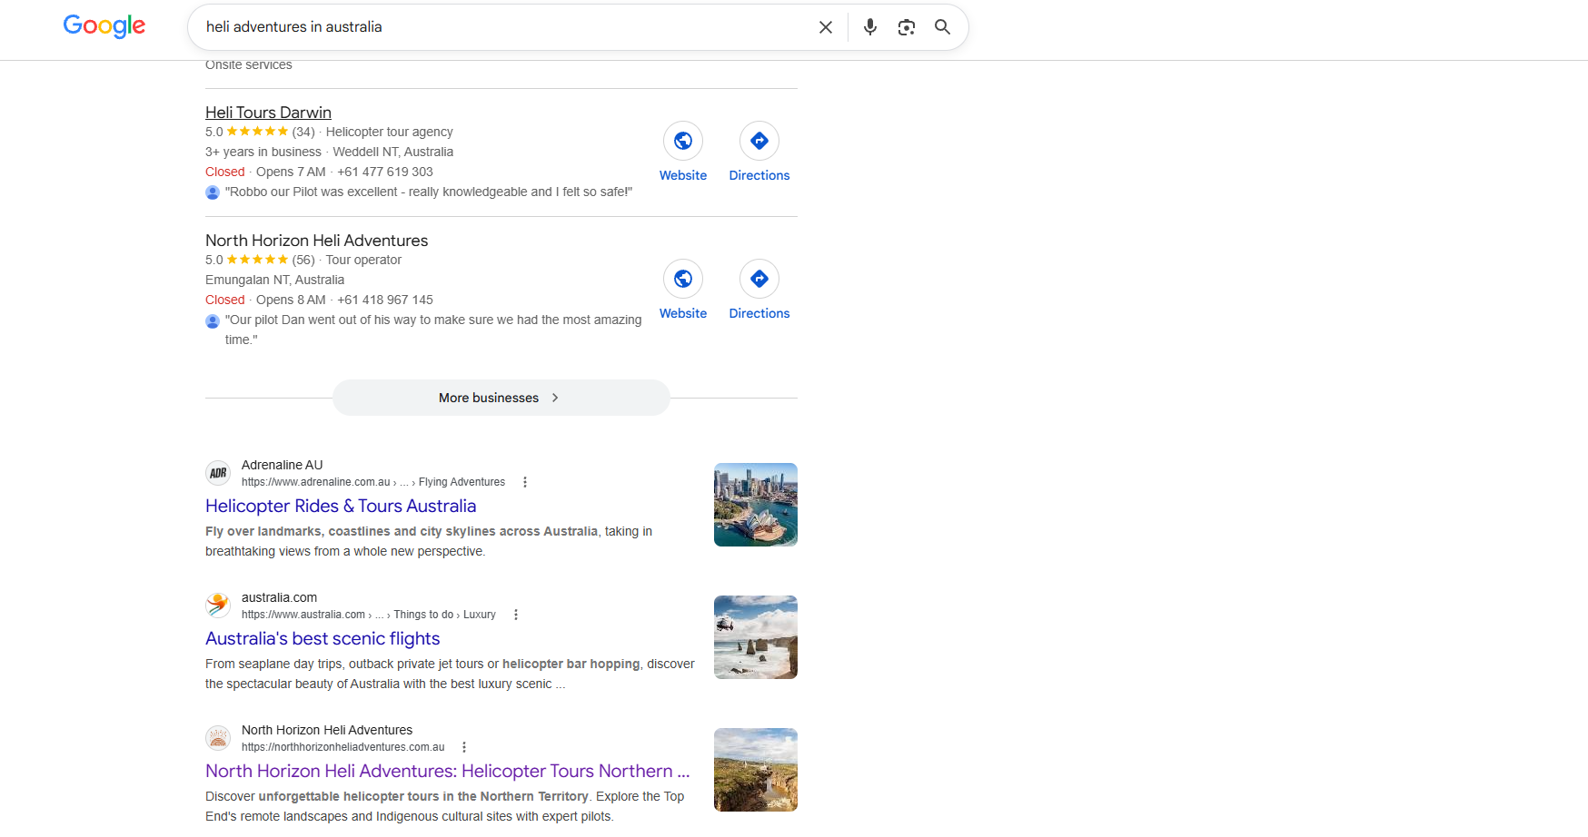The height and width of the screenshot is (837, 1588).
Task: Click the 5.0 star rating with 56 reviews
Action: pos(260,260)
